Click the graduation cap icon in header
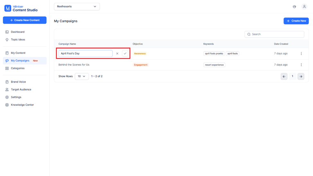This screenshot has height=176, width=313. [x=294, y=7]
